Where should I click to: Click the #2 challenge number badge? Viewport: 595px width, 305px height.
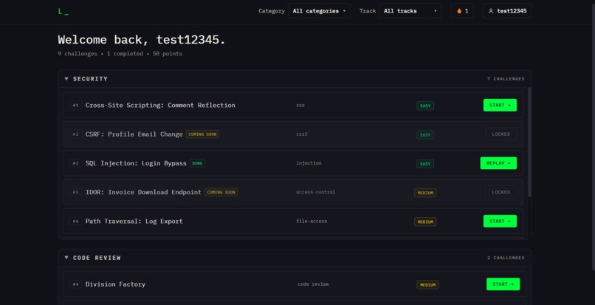pyautogui.click(x=75, y=134)
